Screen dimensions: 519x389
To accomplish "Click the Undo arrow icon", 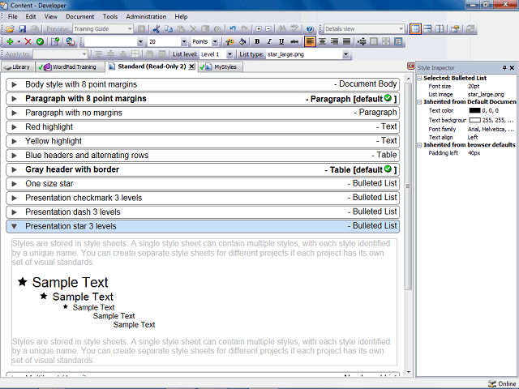I will tap(233, 29).
